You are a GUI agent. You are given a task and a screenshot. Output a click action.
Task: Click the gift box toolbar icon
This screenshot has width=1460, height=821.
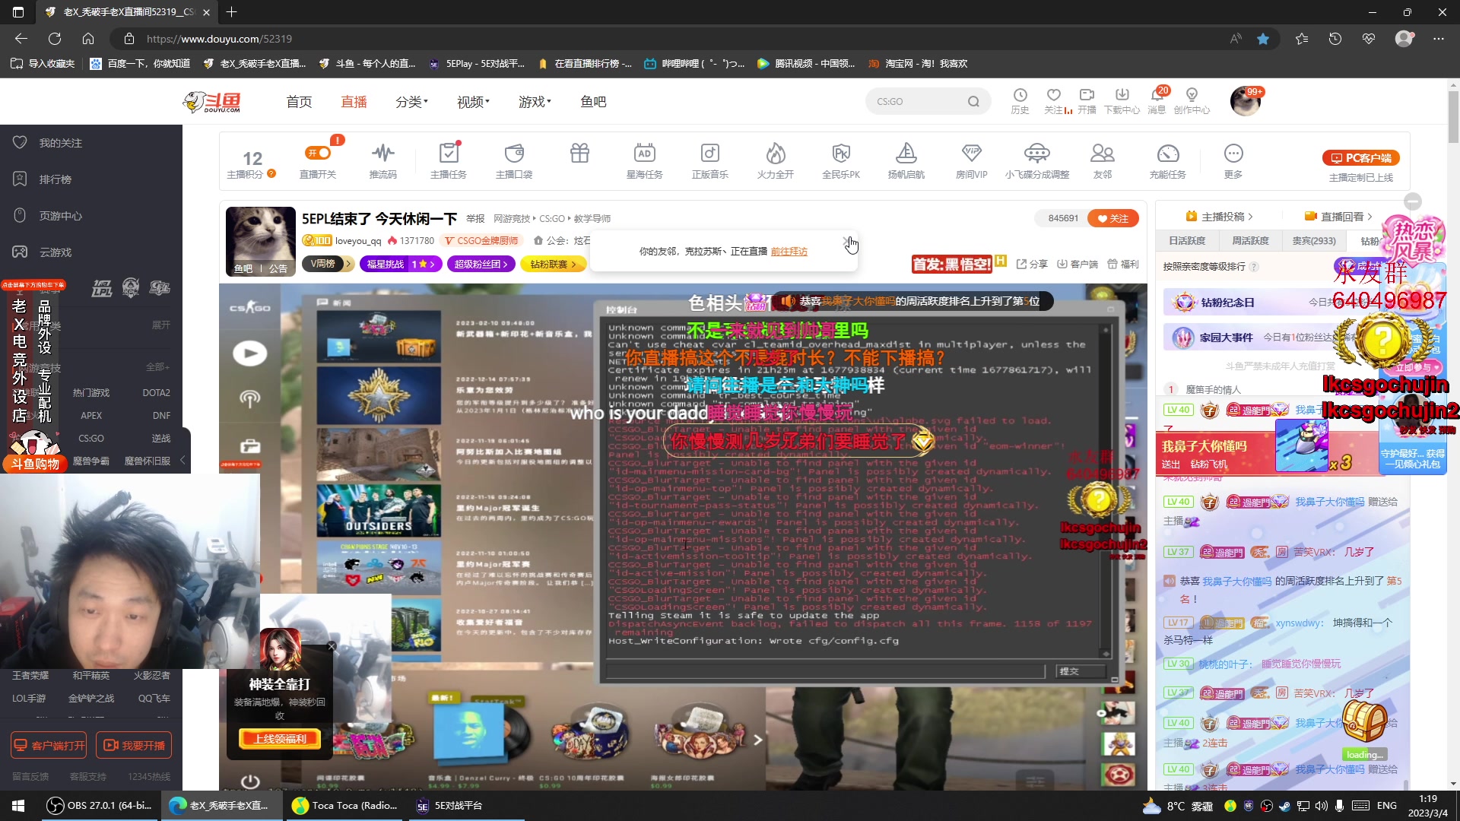pos(579,153)
